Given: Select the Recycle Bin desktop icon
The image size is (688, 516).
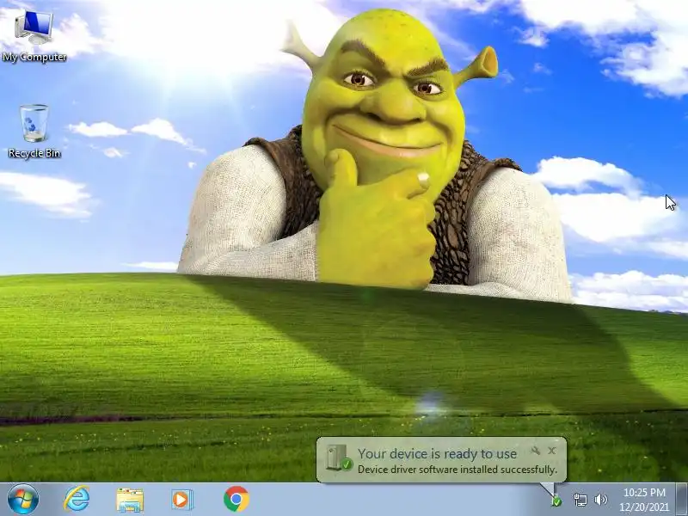Looking at the screenshot, I should coord(34,132).
